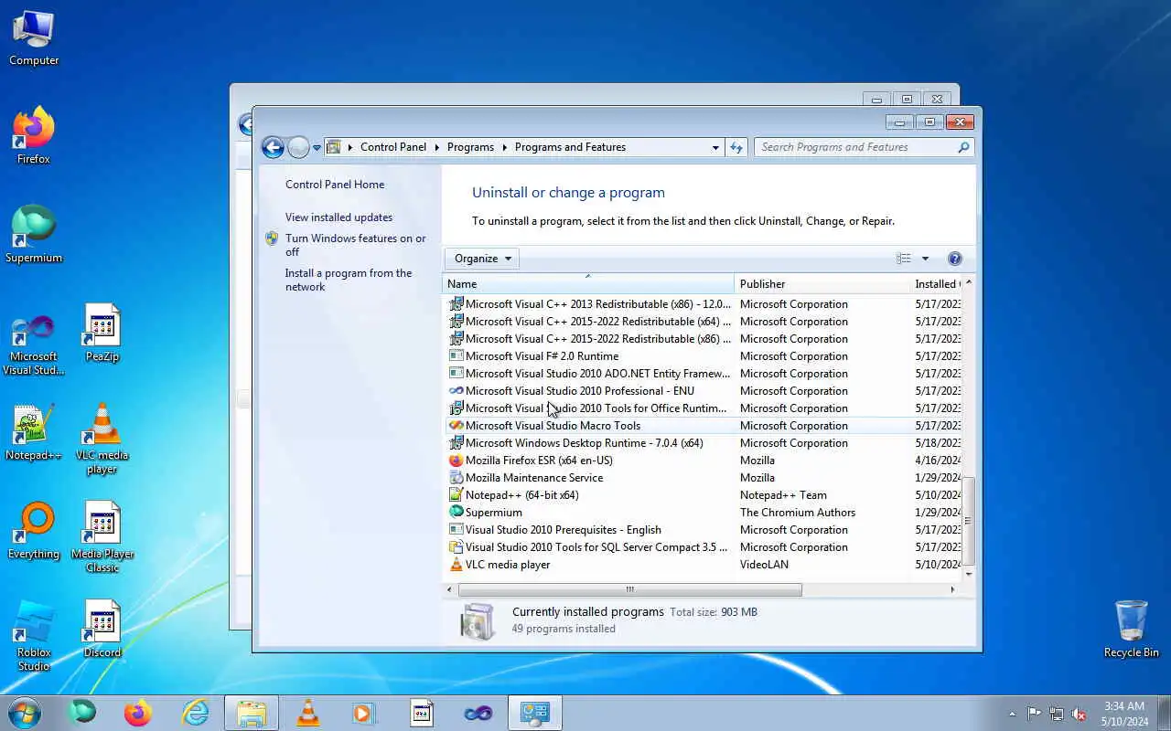Open the Action Center flag icon

1034,714
